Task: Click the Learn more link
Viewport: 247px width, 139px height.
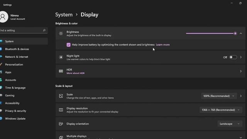Action: coord(163,45)
